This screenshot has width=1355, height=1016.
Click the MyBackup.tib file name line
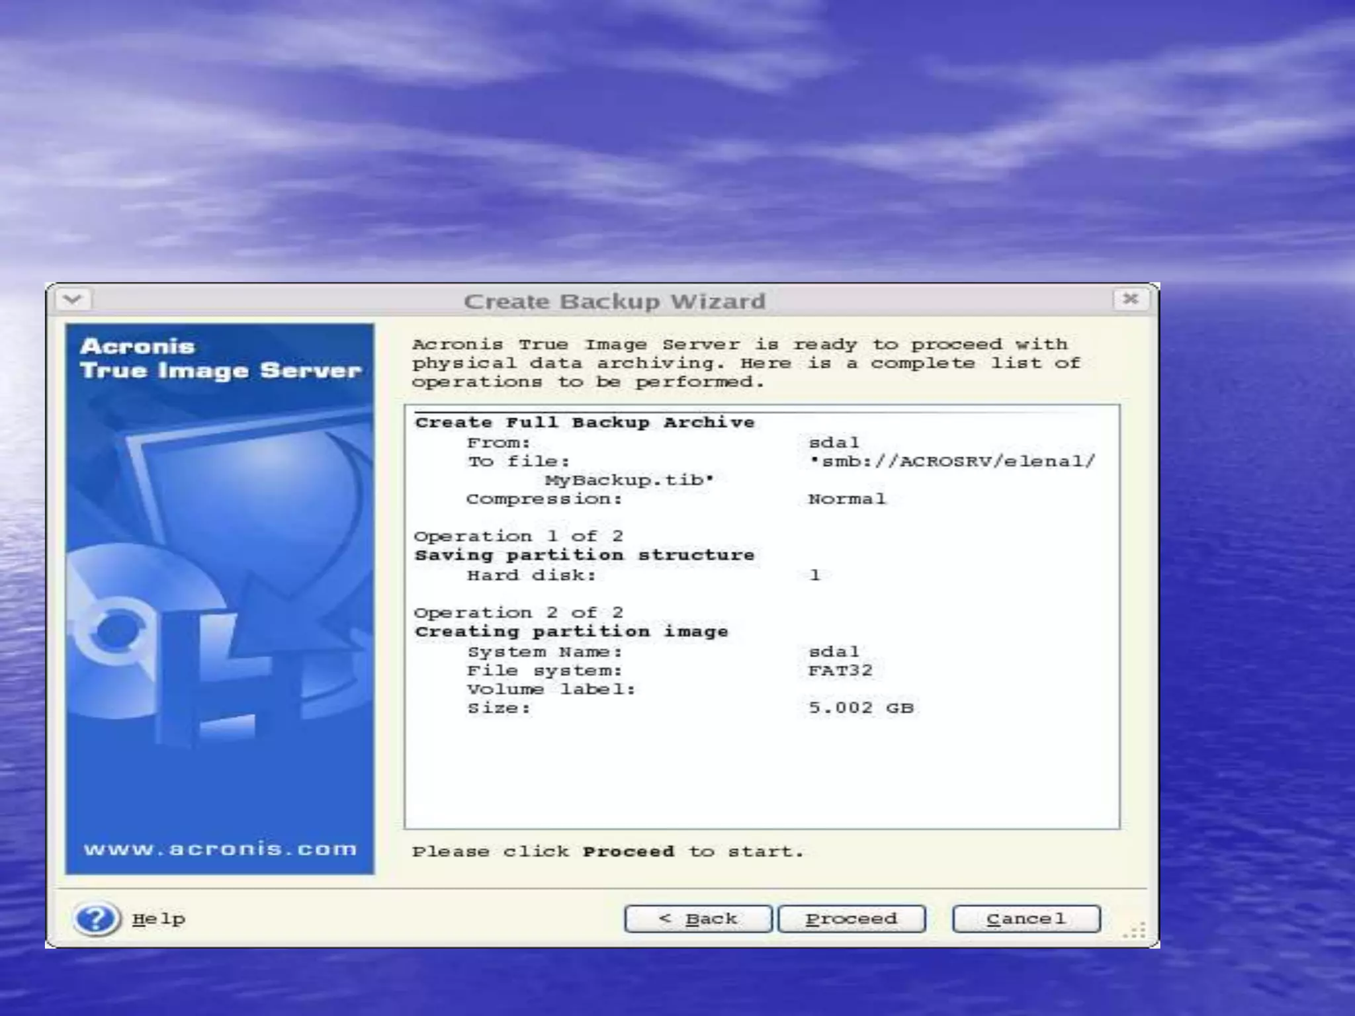pos(629,480)
